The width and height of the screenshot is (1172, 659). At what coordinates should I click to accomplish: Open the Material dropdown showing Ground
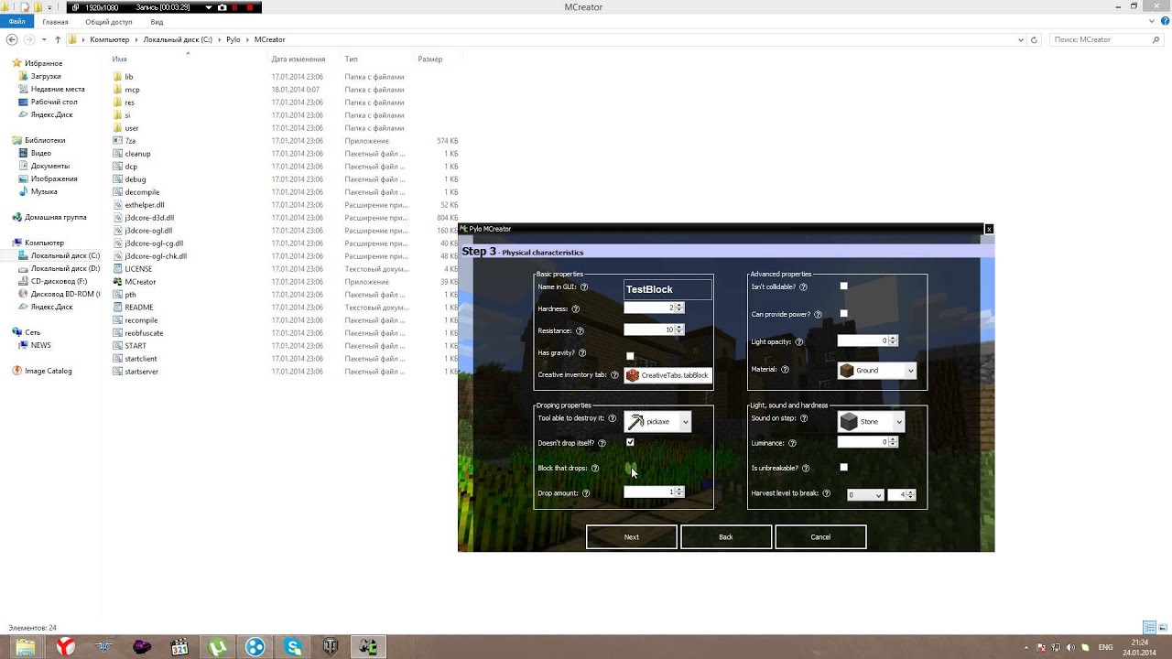[x=876, y=370]
